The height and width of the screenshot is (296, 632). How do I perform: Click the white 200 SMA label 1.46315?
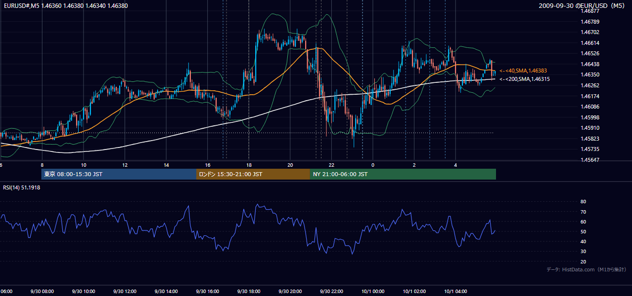pos(524,79)
